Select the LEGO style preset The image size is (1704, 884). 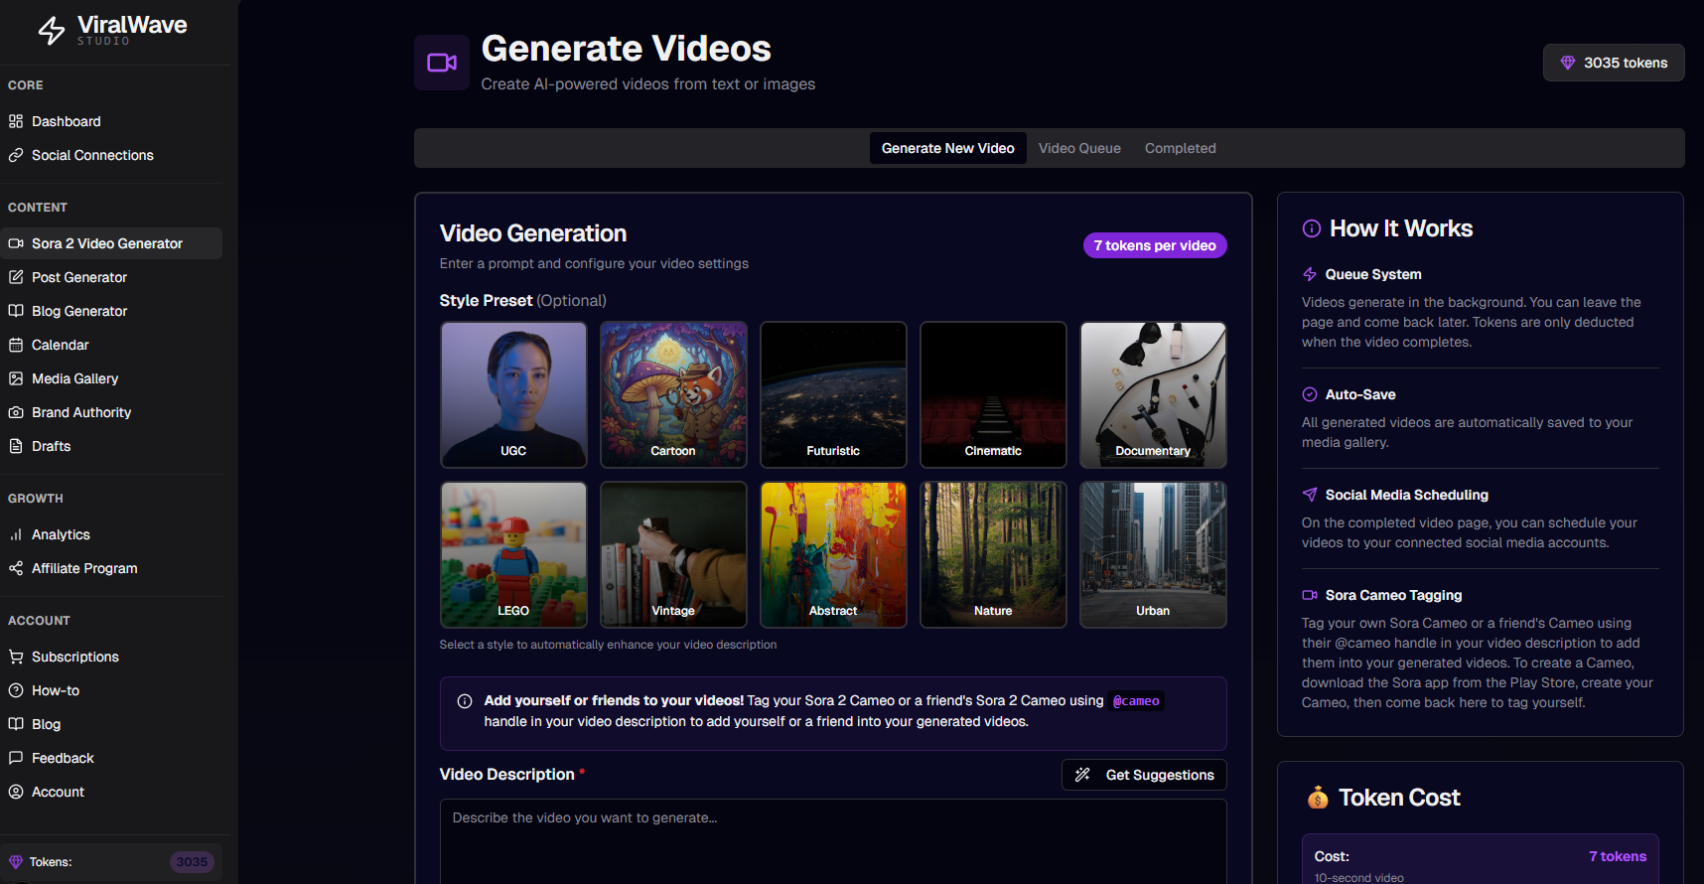point(513,554)
